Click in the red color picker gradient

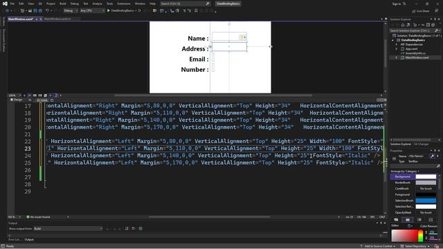click(404, 236)
